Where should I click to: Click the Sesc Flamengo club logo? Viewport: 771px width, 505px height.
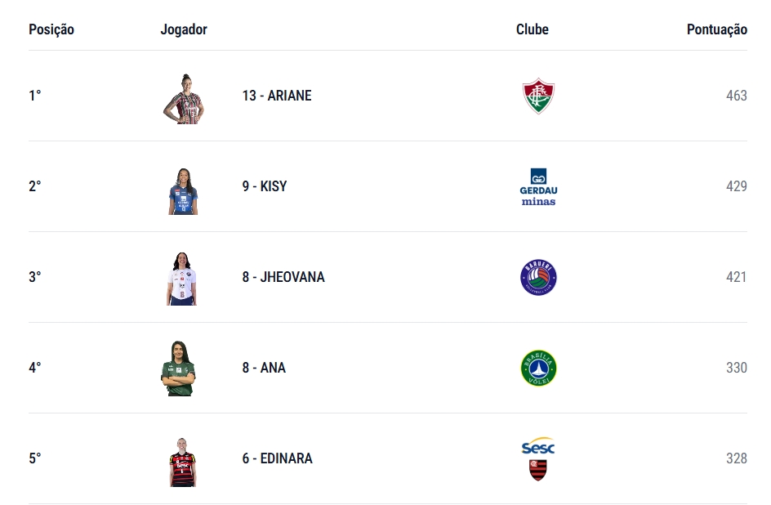click(538, 458)
